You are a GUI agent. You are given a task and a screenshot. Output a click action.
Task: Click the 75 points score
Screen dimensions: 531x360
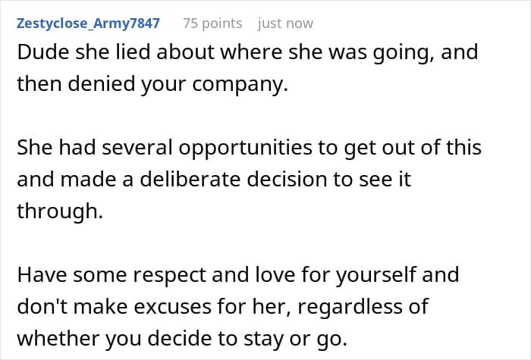[212, 23]
